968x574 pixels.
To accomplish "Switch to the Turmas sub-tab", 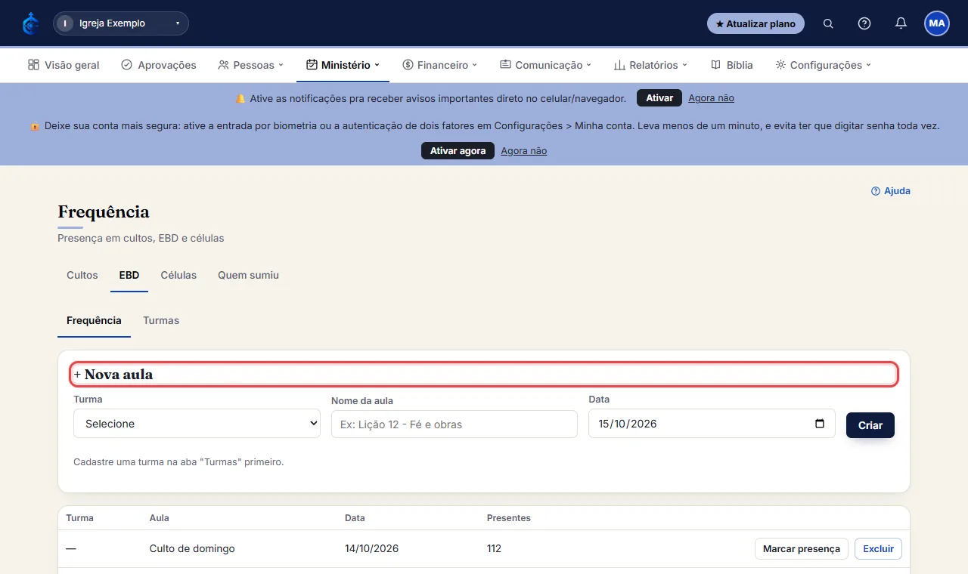I will tap(161, 320).
